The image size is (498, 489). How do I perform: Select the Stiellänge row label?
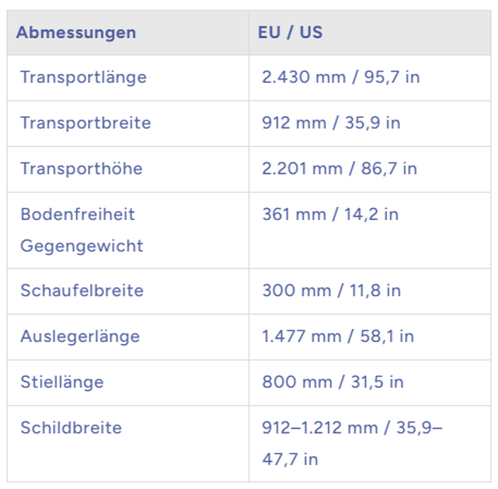(x=62, y=382)
